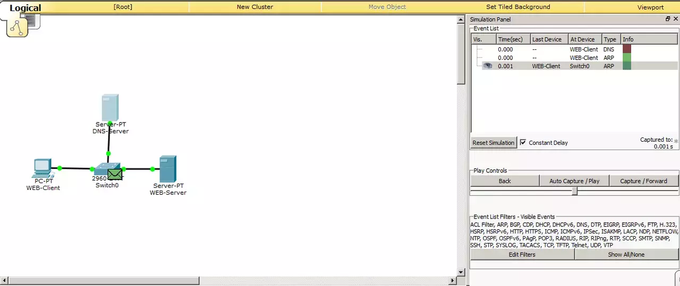
Task: Click the eye icon on the Switch0 event
Action: click(x=487, y=66)
